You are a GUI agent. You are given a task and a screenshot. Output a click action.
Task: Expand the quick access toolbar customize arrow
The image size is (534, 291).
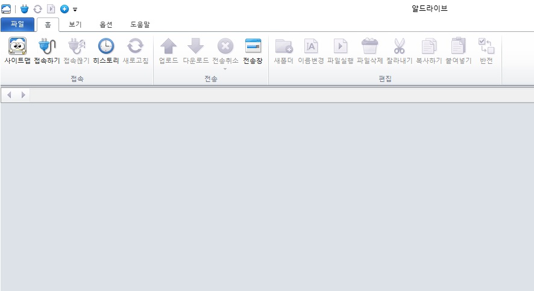(75, 10)
